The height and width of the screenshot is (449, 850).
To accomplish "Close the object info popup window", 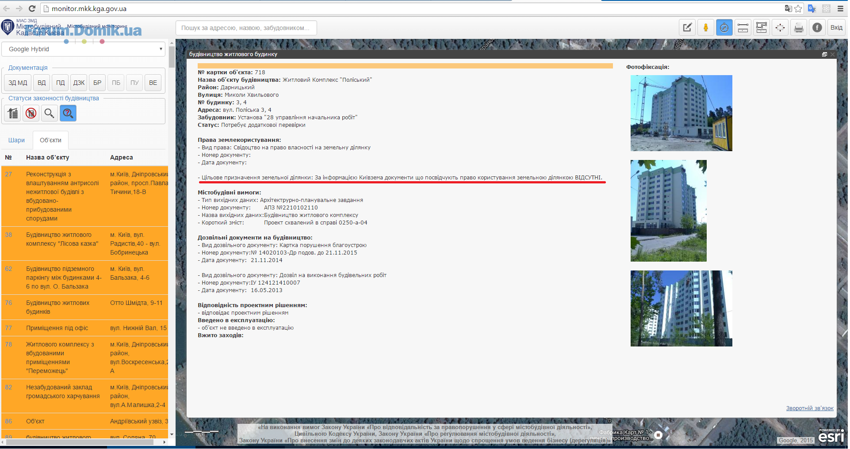I will tap(832, 54).
